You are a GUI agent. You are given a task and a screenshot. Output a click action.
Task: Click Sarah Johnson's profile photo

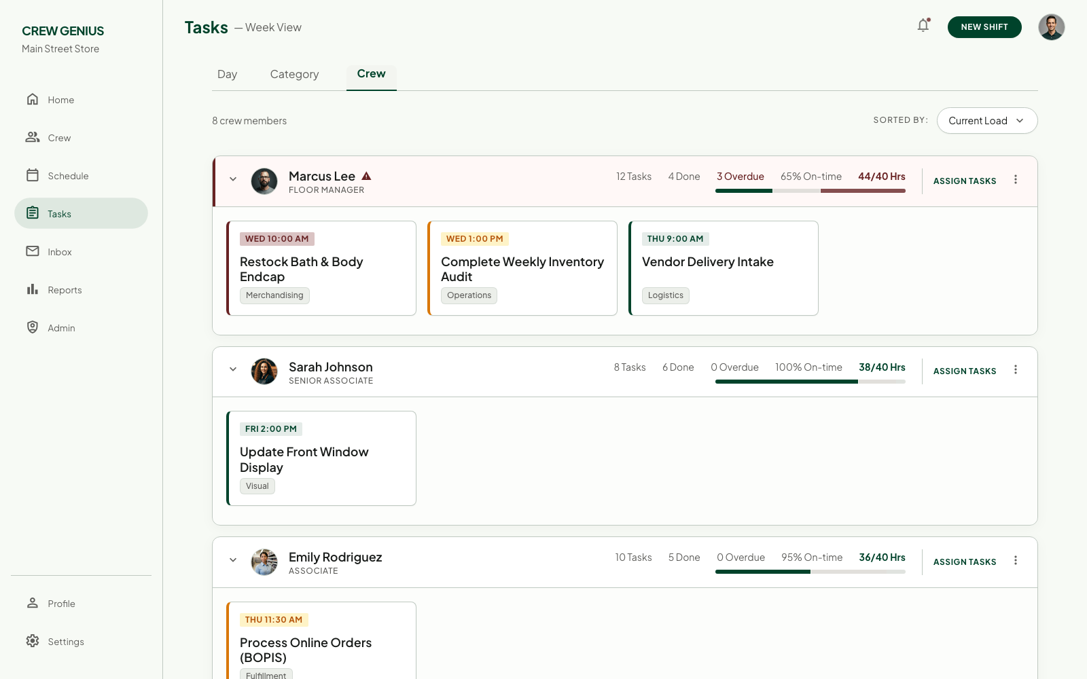pyautogui.click(x=264, y=371)
